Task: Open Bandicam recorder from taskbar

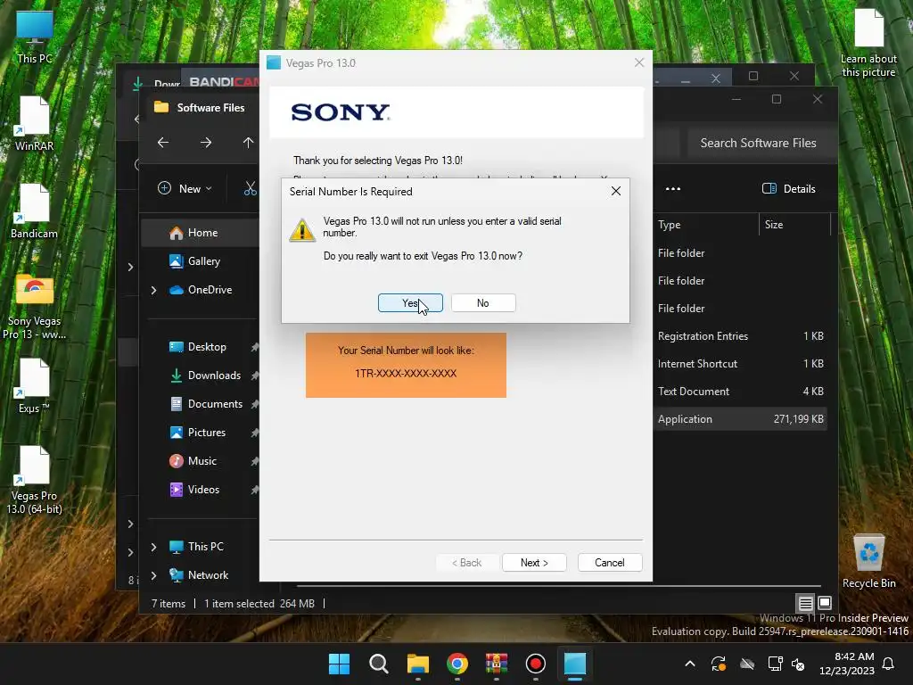Action: tap(535, 664)
